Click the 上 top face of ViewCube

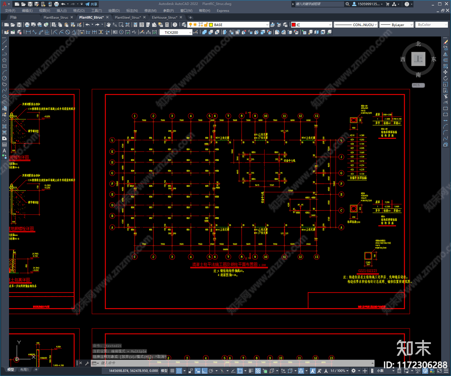tap(418, 59)
